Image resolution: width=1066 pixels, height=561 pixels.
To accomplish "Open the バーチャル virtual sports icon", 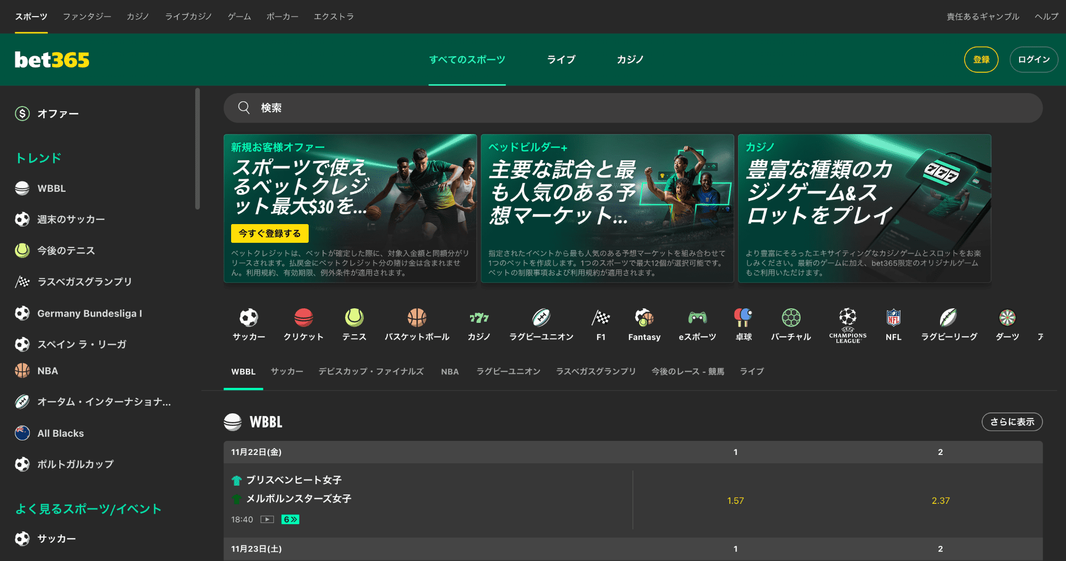I will coord(791,317).
